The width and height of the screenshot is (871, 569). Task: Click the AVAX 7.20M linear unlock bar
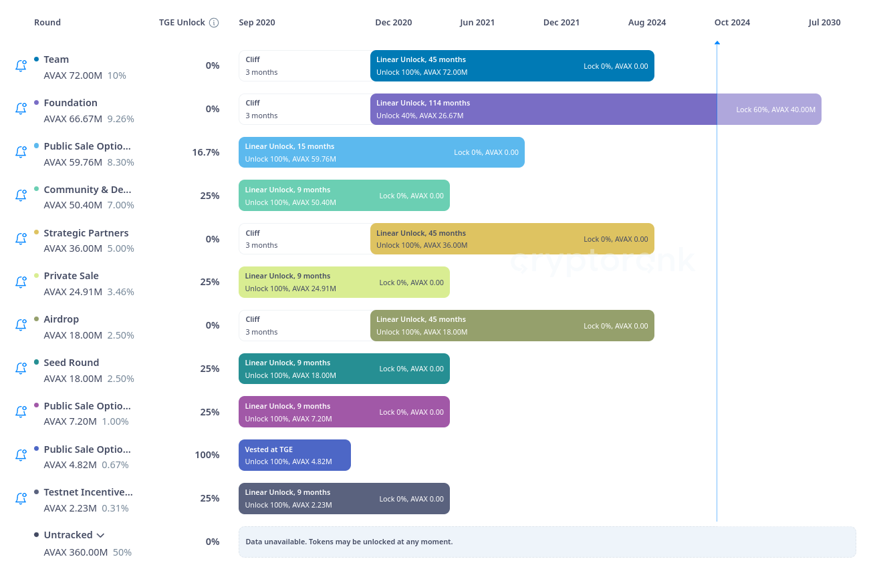[x=344, y=412]
